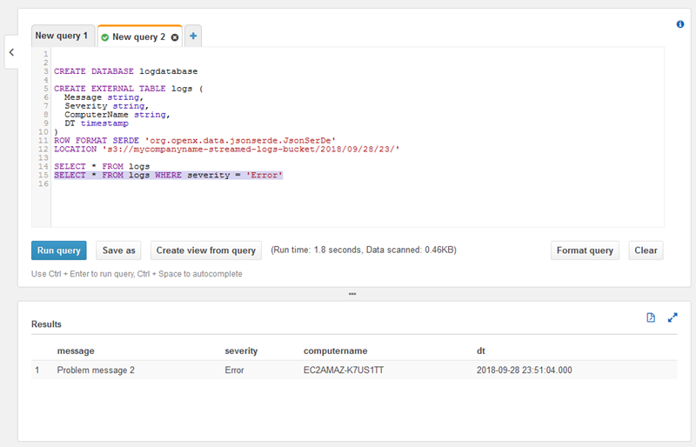
Task: Switch to the New query 1 tab
Action: pos(62,37)
